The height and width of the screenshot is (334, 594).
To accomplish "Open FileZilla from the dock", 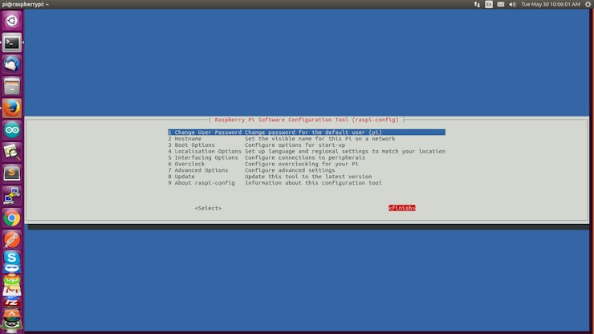I will [x=12, y=303].
